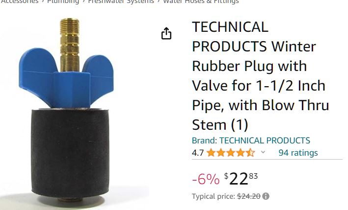Go to Accessories breadcrumb category
This screenshot has width=348, height=210.
pos(20,1)
